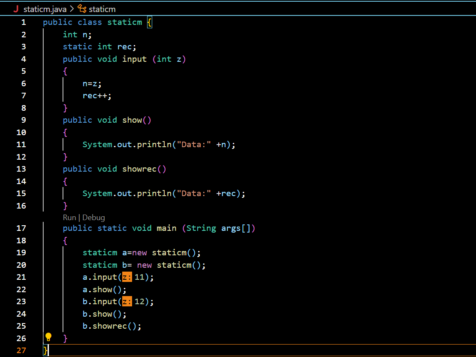Click the breadcrumb chevron separator
Viewport: 476px width, 357px height.
coord(72,9)
